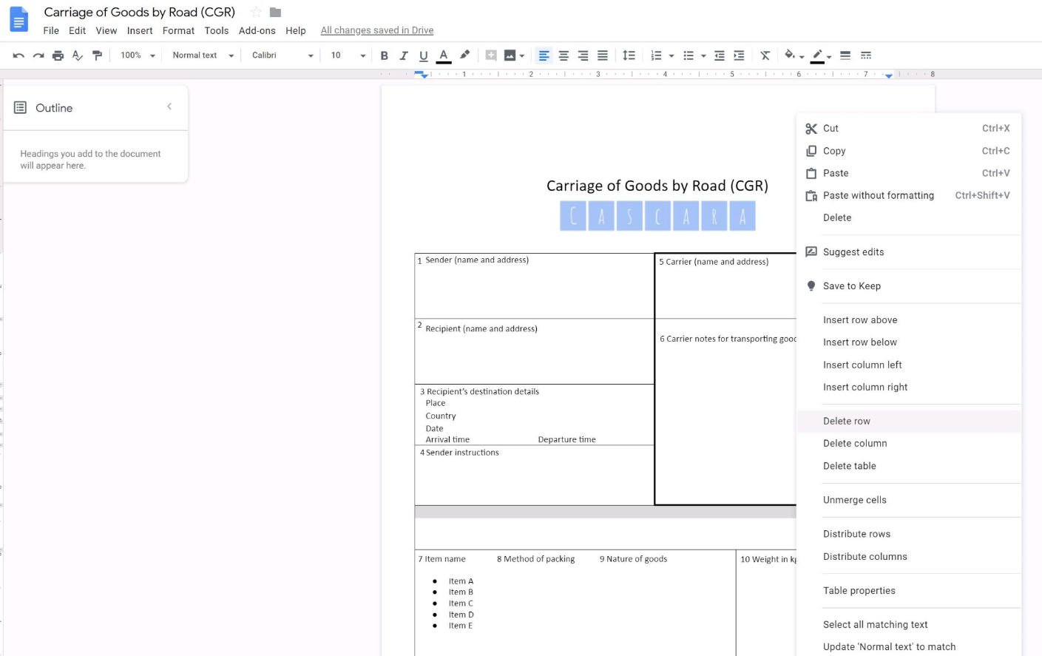The width and height of the screenshot is (1042, 656).
Task: Open the font size dropdown
Action: [348, 55]
